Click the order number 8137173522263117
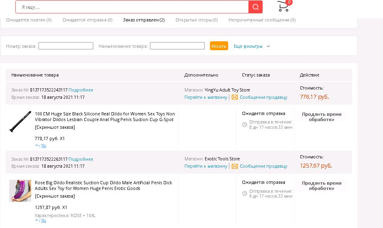 pyautogui.click(x=49, y=159)
